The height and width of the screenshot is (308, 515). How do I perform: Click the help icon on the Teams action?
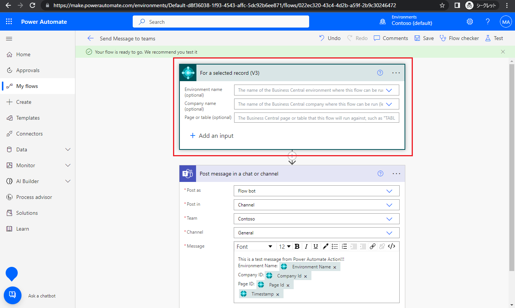[x=380, y=173]
